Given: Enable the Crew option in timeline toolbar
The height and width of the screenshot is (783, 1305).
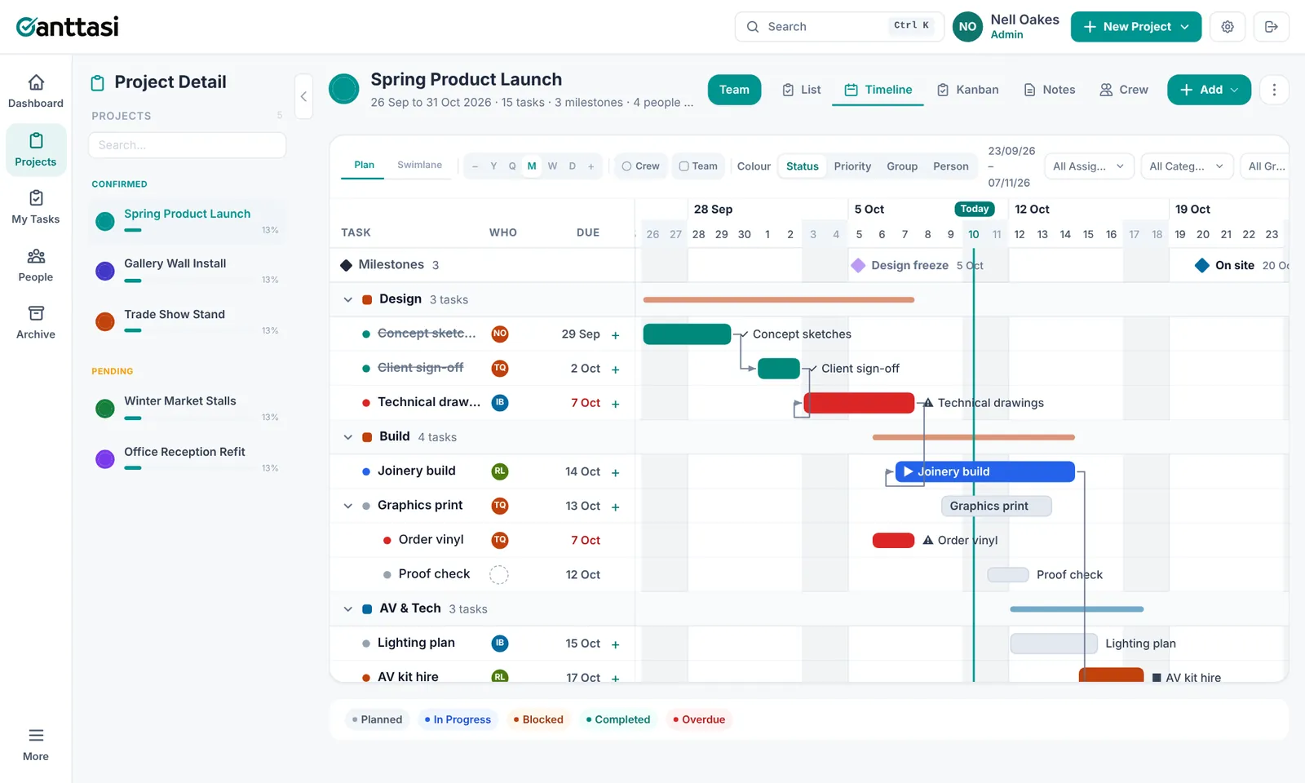Looking at the screenshot, I should (x=641, y=166).
